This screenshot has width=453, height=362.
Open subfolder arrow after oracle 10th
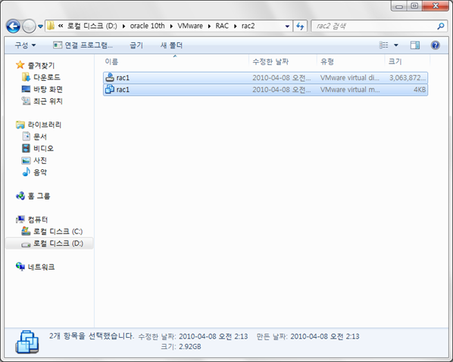[171, 26]
